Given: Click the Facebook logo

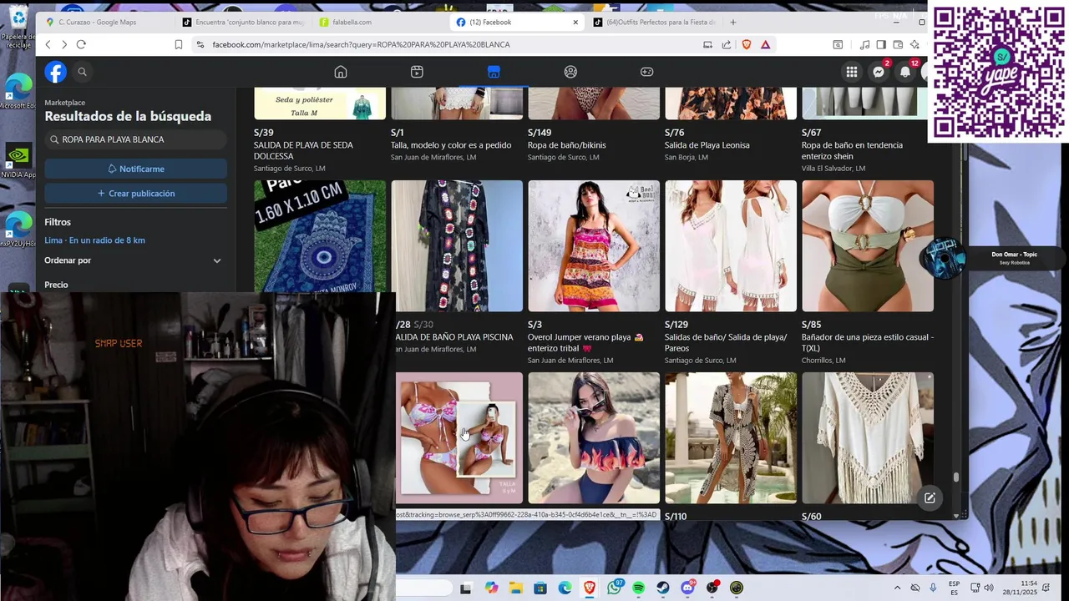Looking at the screenshot, I should pos(56,72).
